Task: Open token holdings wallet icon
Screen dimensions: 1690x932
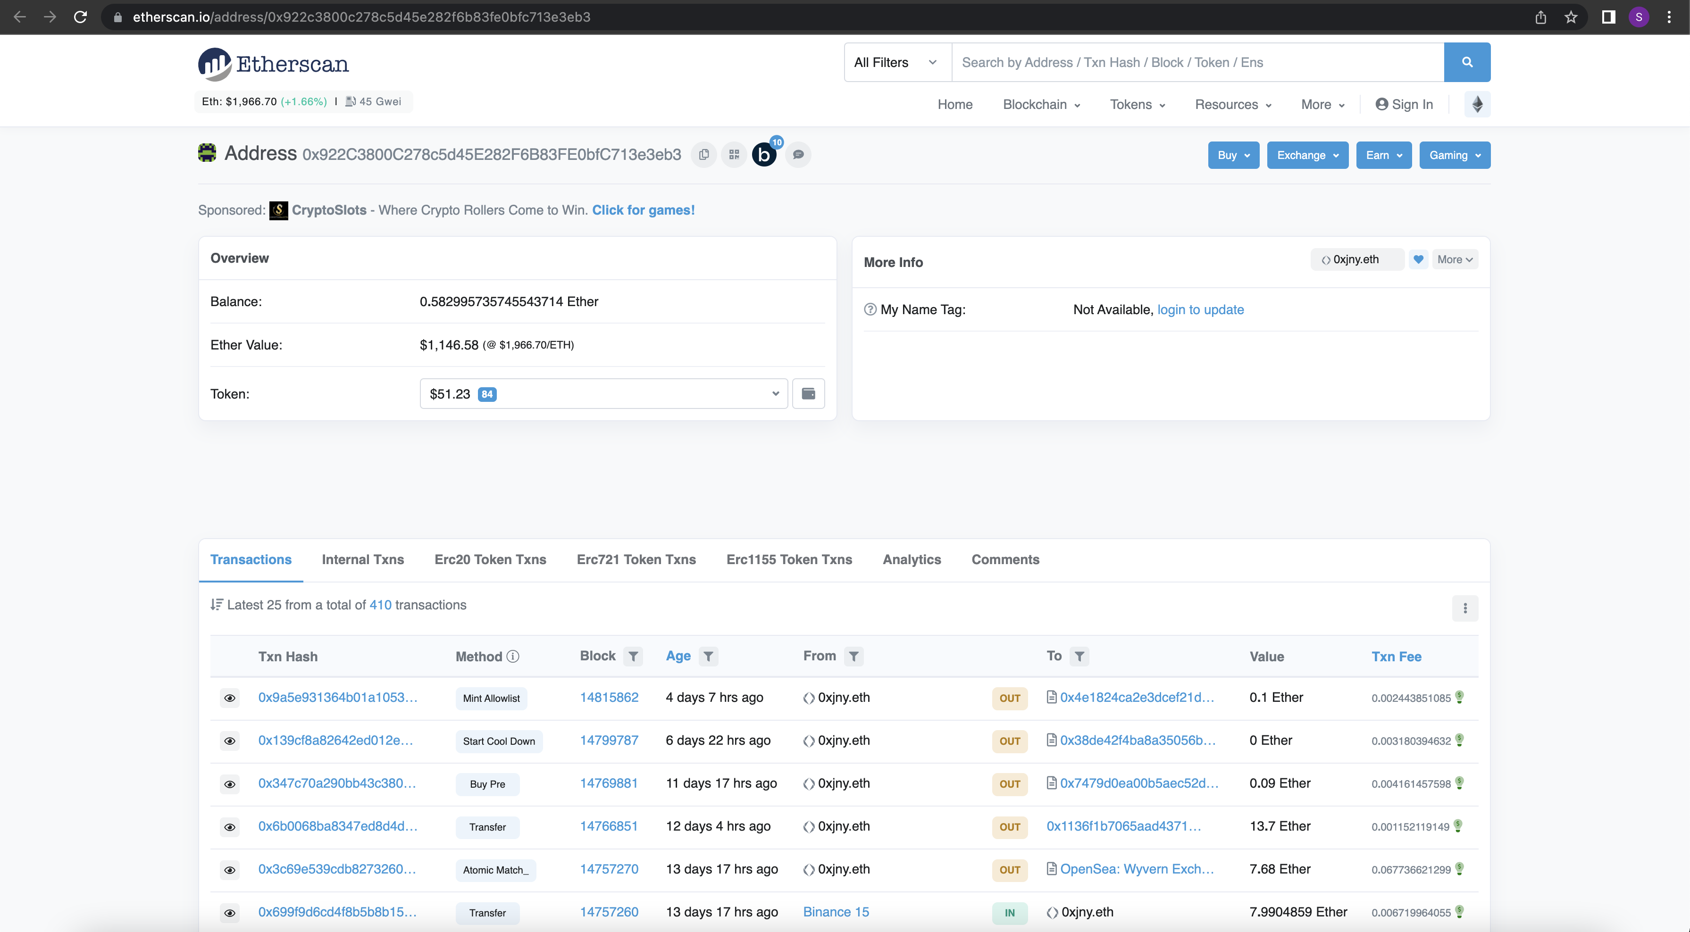Action: pyautogui.click(x=808, y=393)
